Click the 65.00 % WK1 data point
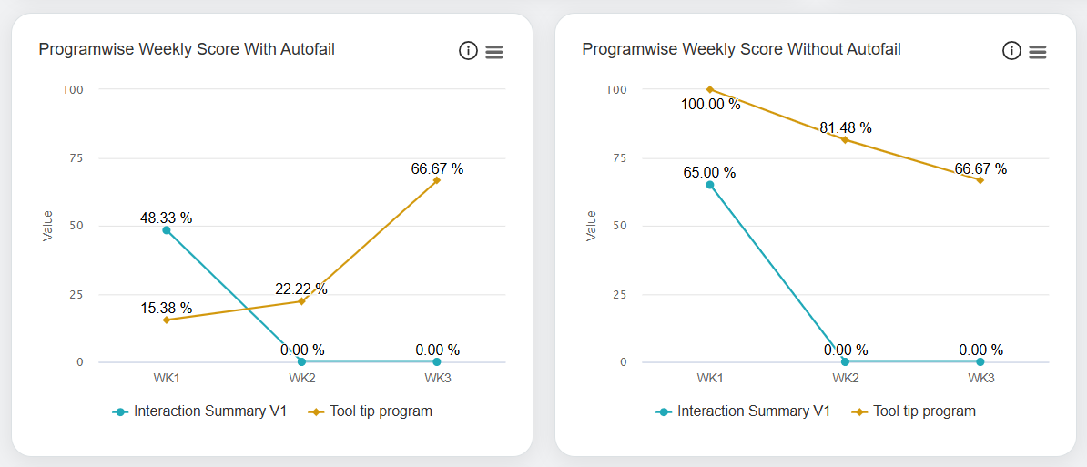 tap(710, 185)
